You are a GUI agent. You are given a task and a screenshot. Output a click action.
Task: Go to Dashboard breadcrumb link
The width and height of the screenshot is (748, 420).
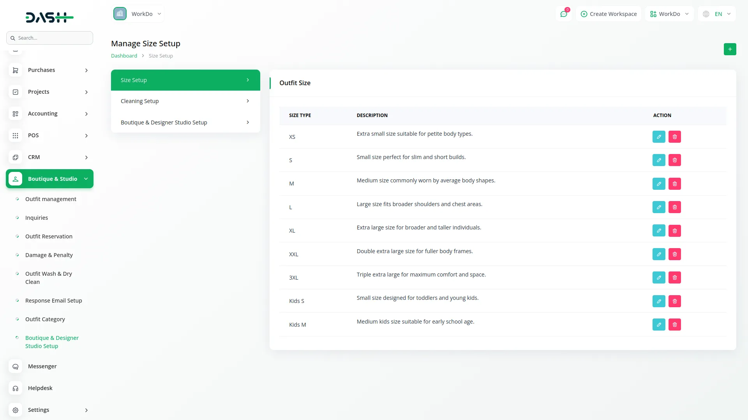[124, 56]
